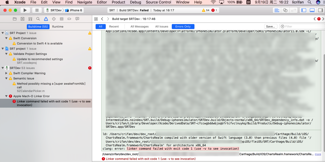Select the All scope filter
Viewport: 325px width, 162px height.
point(101,26)
